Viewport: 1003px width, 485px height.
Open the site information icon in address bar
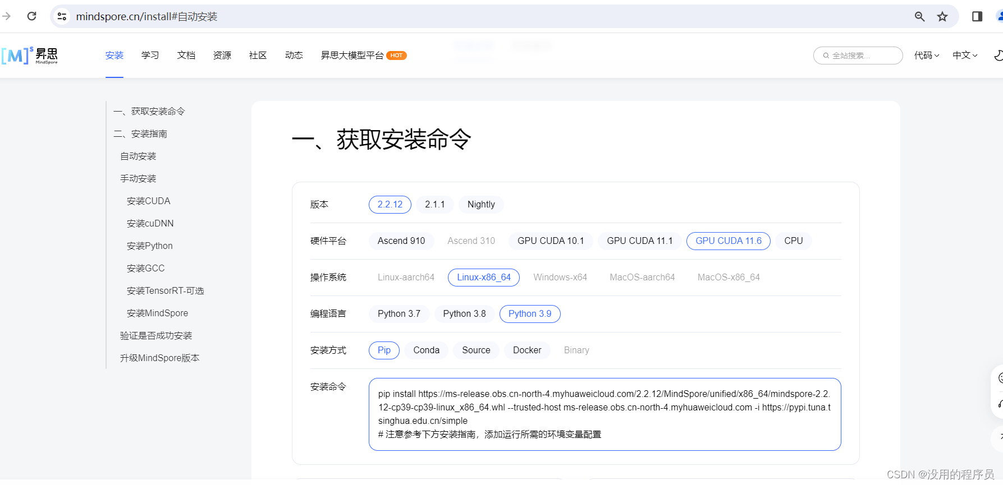click(62, 17)
